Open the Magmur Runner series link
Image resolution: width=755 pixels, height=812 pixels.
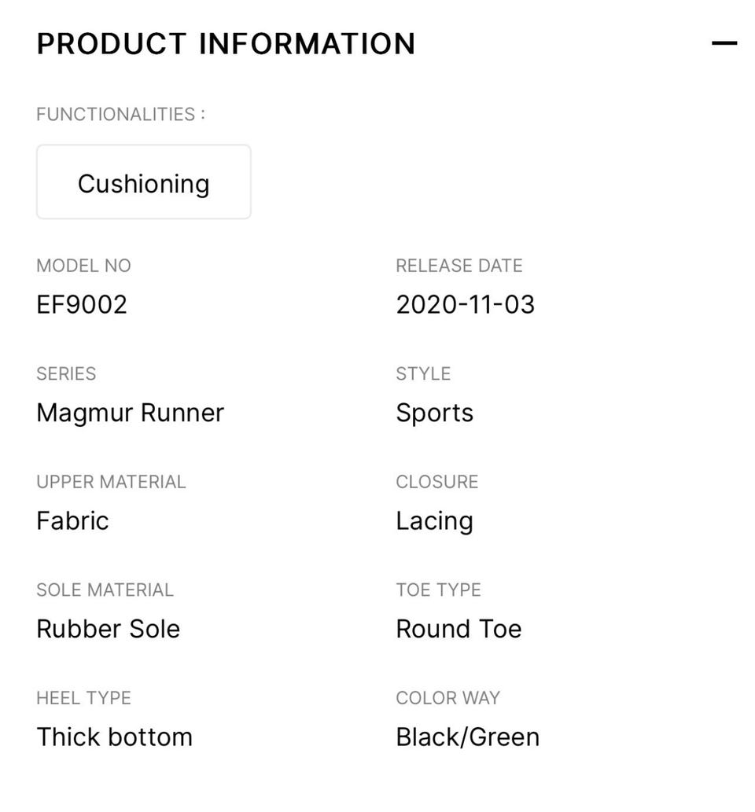pyautogui.click(x=130, y=413)
